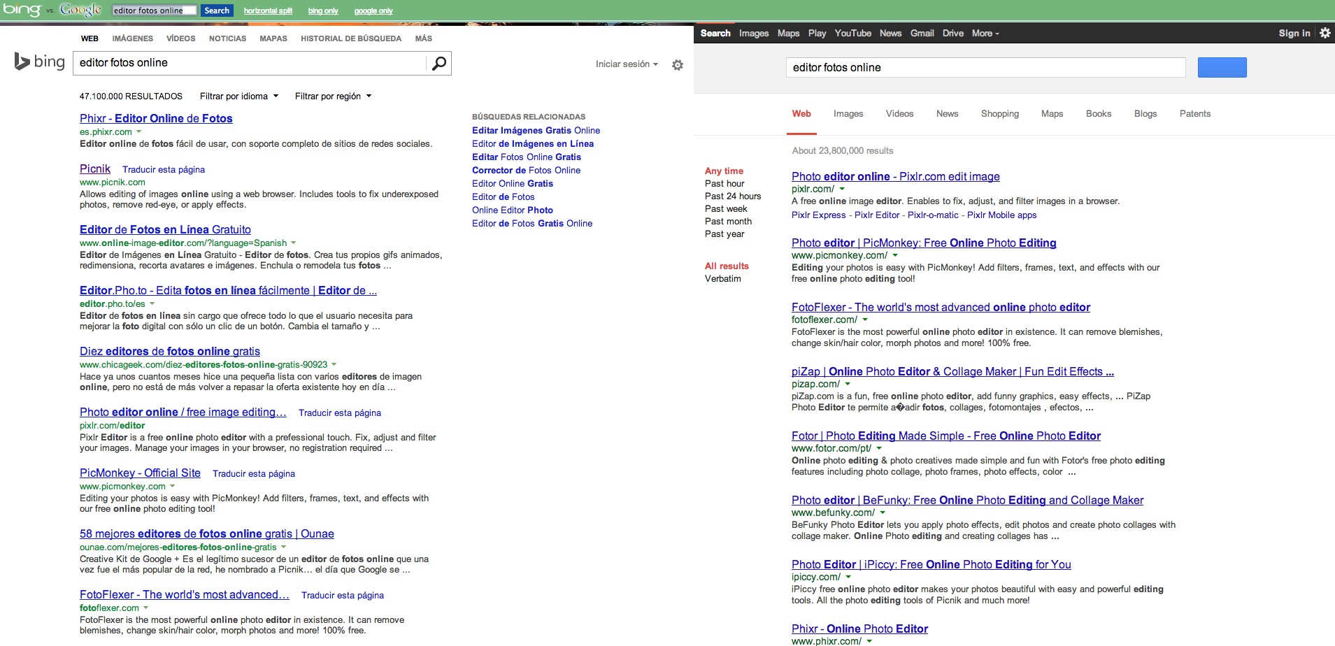Click the Bing magnifier search icon
Screen dimensions: 1335x646
point(438,64)
